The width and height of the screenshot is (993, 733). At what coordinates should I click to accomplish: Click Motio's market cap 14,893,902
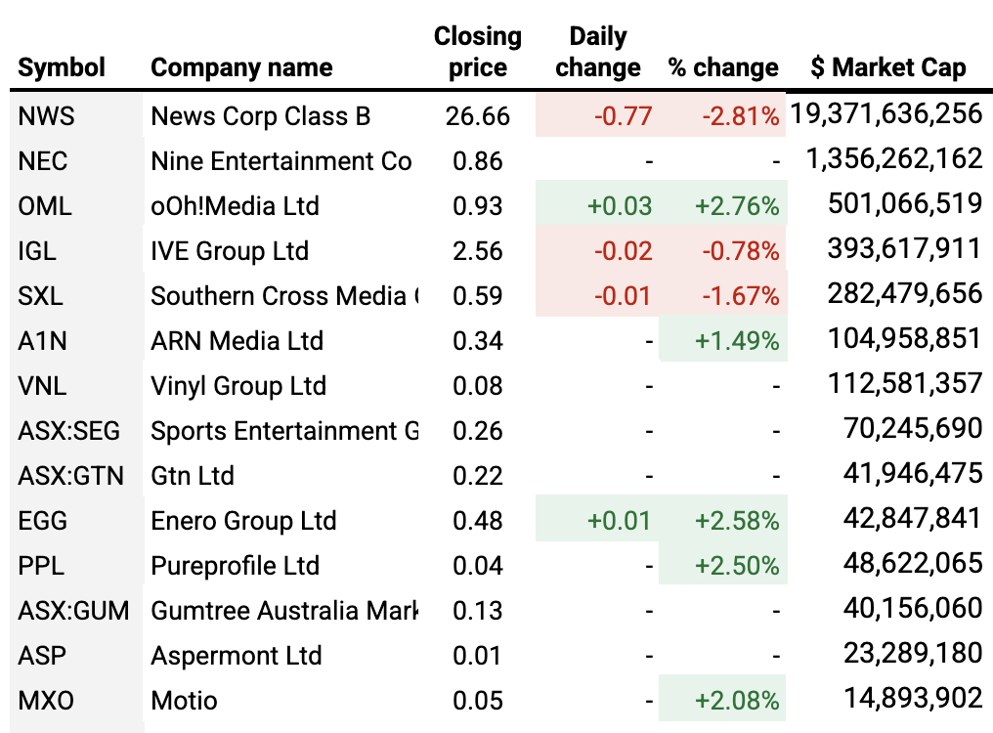[911, 699]
